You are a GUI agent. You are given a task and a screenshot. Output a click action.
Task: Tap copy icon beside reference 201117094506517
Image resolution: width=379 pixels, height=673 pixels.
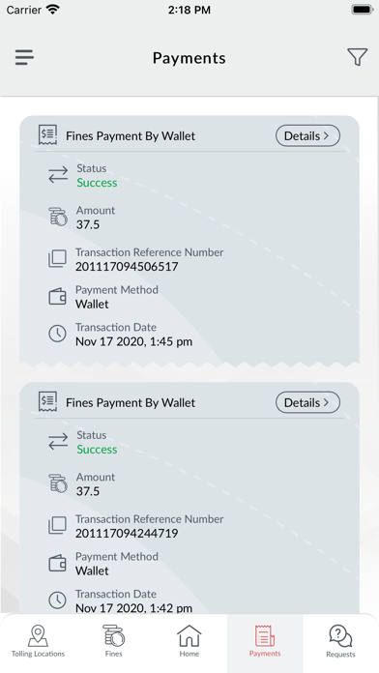(57, 259)
